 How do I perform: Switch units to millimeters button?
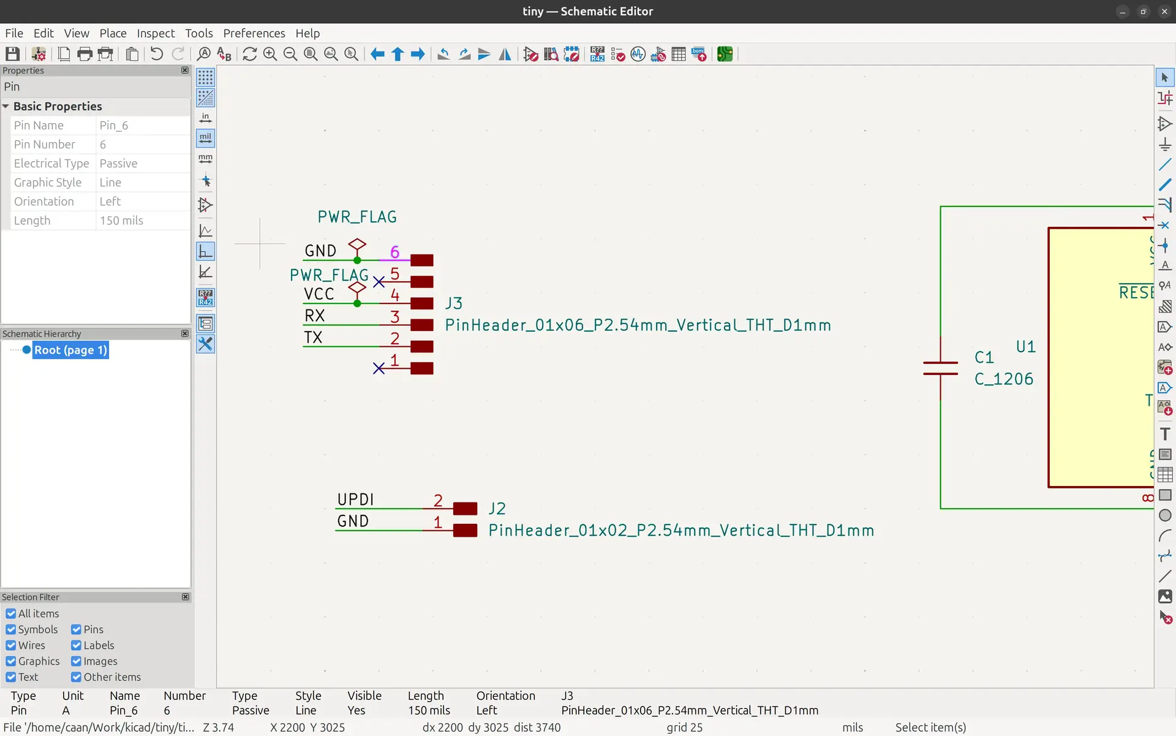tap(205, 158)
